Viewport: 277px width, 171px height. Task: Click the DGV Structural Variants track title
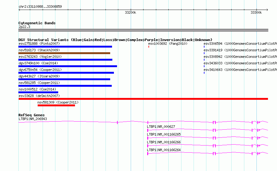tap(115, 40)
